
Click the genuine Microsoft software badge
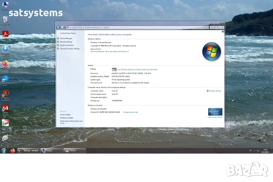[x=215, y=112]
